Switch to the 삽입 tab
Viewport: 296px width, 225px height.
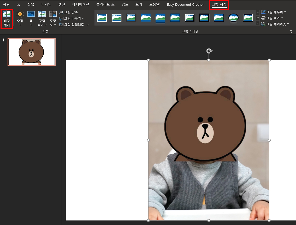(x=31, y=4)
